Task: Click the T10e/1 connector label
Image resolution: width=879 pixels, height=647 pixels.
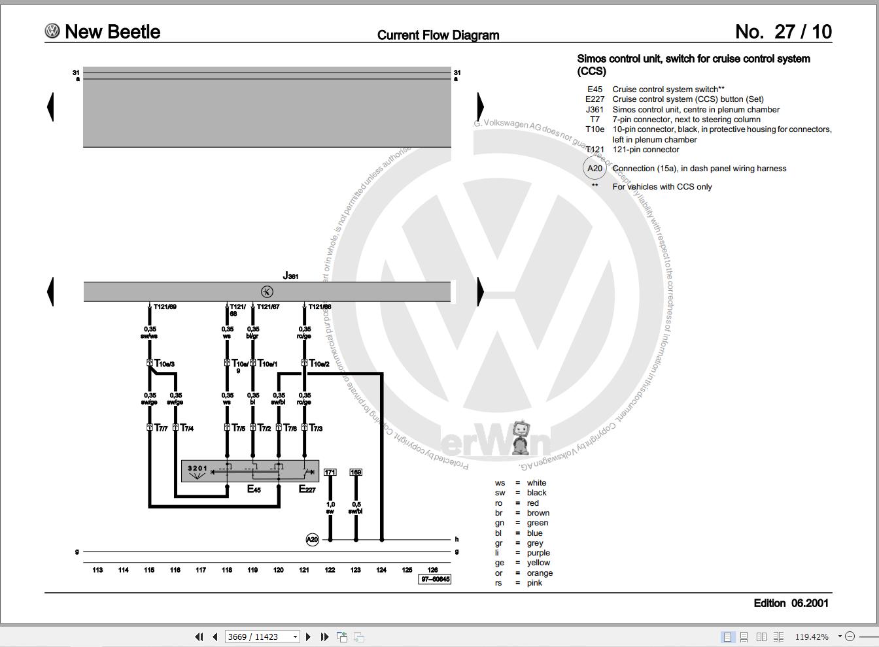Action: click(267, 363)
